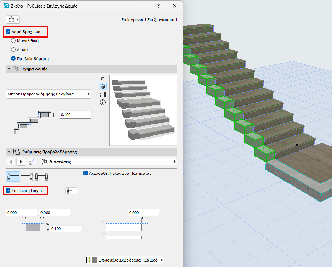The width and height of the screenshot is (332, 267).
Task: Open wall fixing settings ellipsis button
Action: [x=72, y=191]
